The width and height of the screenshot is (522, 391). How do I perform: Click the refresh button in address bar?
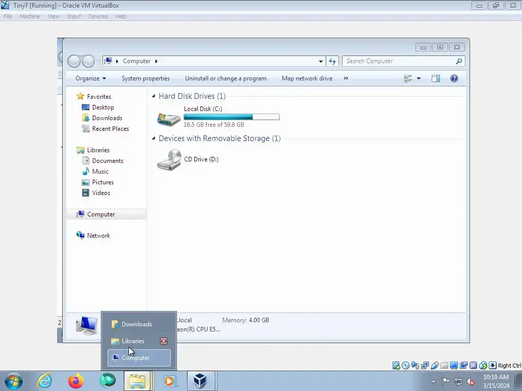click(332, 61)
